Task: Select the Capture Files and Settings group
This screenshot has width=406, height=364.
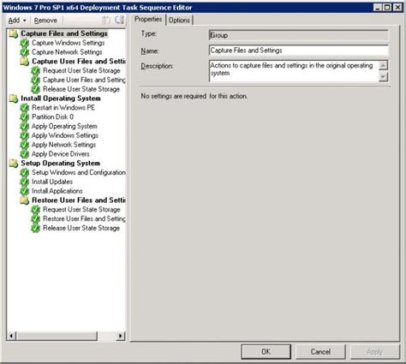Action: tap(64, 33)
